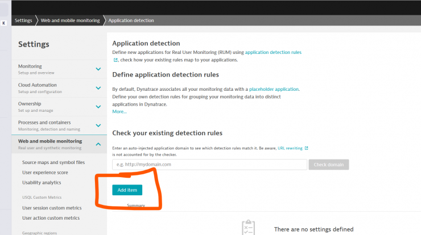Click external link icon beside URL rewriting
Viewport: 421px width, 235px height.
(x=306, y=148)
